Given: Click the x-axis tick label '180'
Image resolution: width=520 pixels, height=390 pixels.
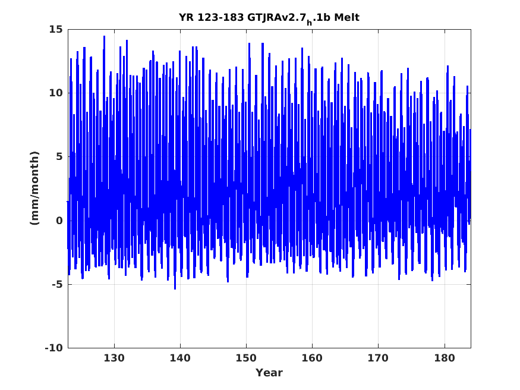Looking at the screenshot, I should coord(445,358).
